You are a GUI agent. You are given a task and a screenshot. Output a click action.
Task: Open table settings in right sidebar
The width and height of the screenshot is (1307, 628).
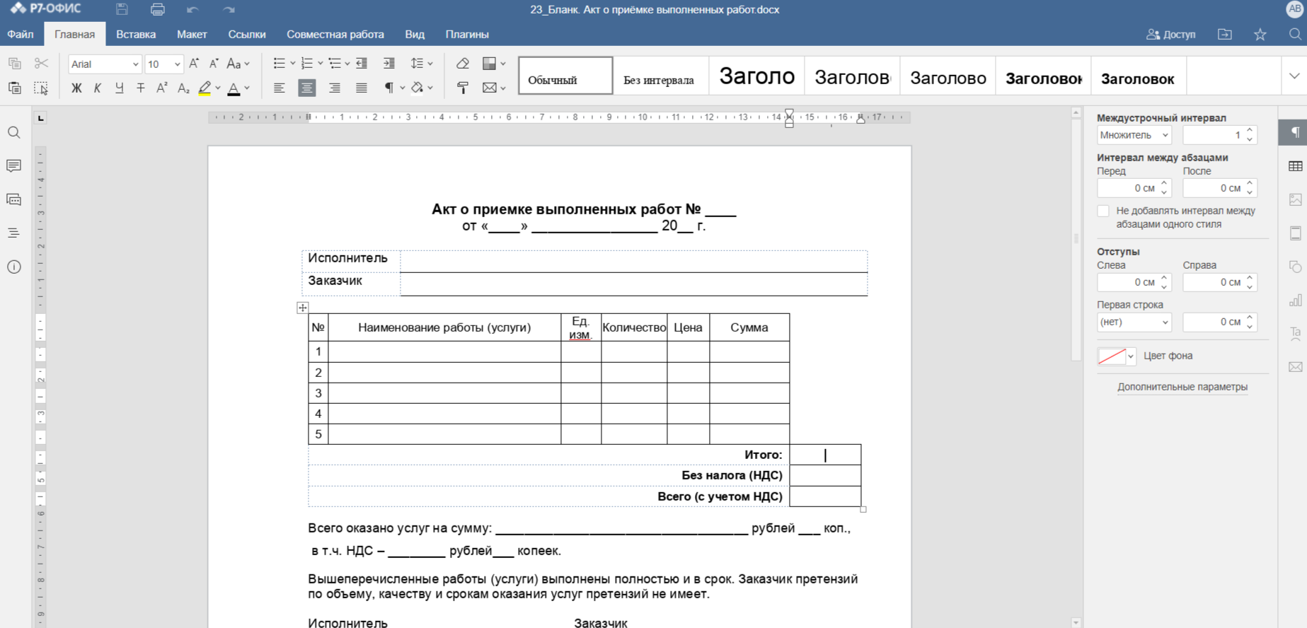pyautogui.click(x=1295, y=166)
